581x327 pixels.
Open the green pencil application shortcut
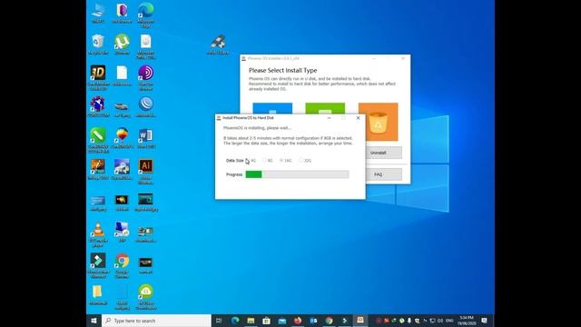(x=98, y=140)
